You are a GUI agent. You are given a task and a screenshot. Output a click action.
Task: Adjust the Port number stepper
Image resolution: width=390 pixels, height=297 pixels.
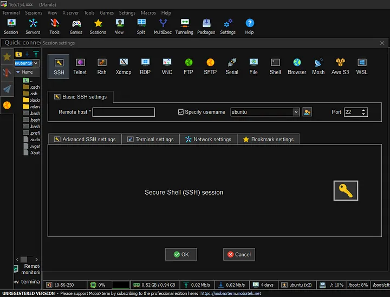(363, 112)
